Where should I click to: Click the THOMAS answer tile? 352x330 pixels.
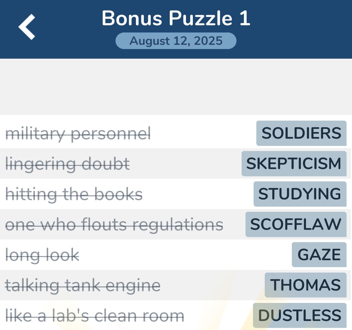pyautogui.click(x=305, y=285)
